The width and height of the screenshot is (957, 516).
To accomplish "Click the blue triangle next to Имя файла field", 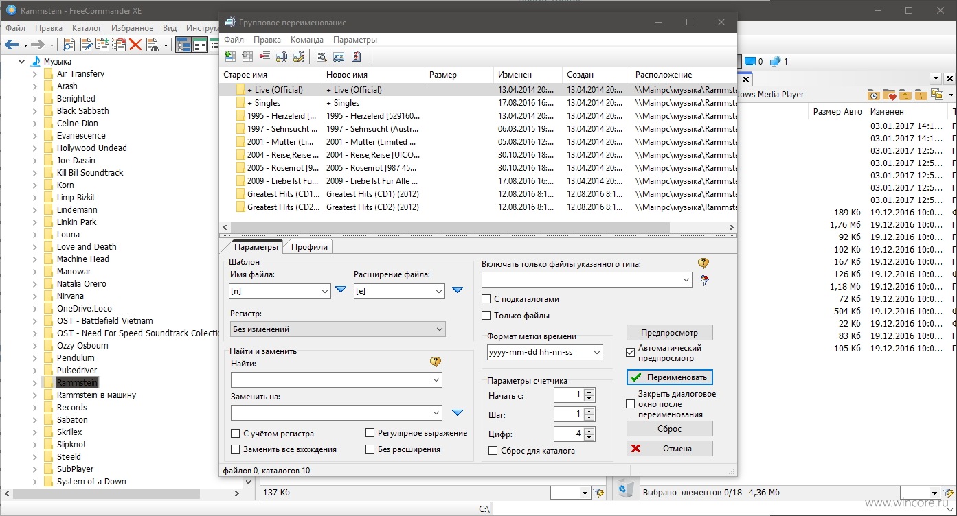I will 341,290.
